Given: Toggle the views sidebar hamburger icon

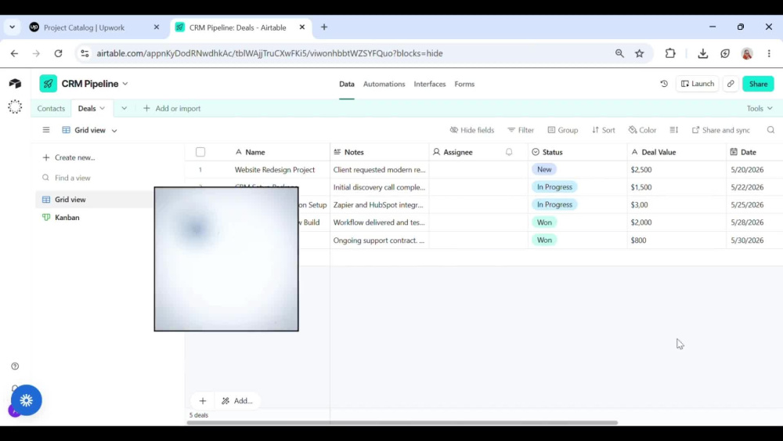Looking at the screenshot, I should (46, 130).
